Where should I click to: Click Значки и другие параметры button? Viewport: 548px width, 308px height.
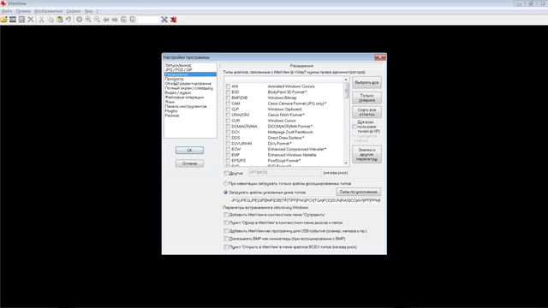click(366, 154)
